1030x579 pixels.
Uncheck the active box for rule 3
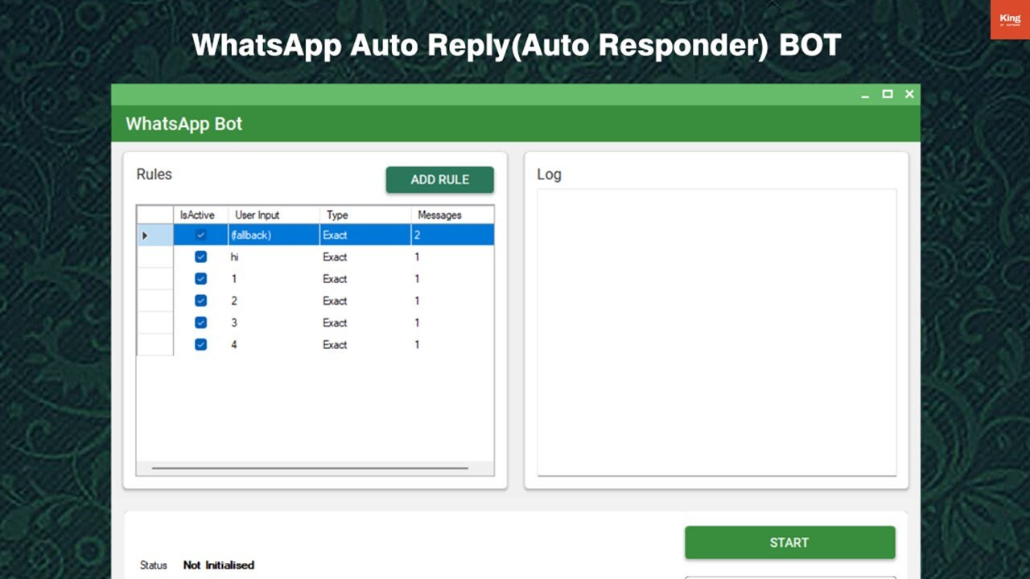(x=200, y=322)
